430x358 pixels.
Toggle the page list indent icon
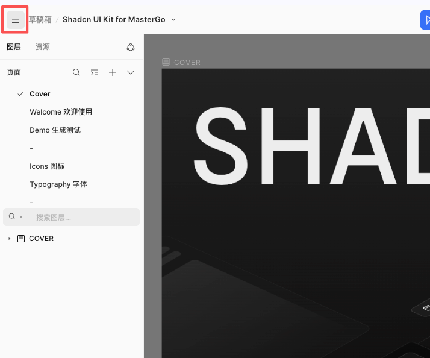click(x=95, y=72)
